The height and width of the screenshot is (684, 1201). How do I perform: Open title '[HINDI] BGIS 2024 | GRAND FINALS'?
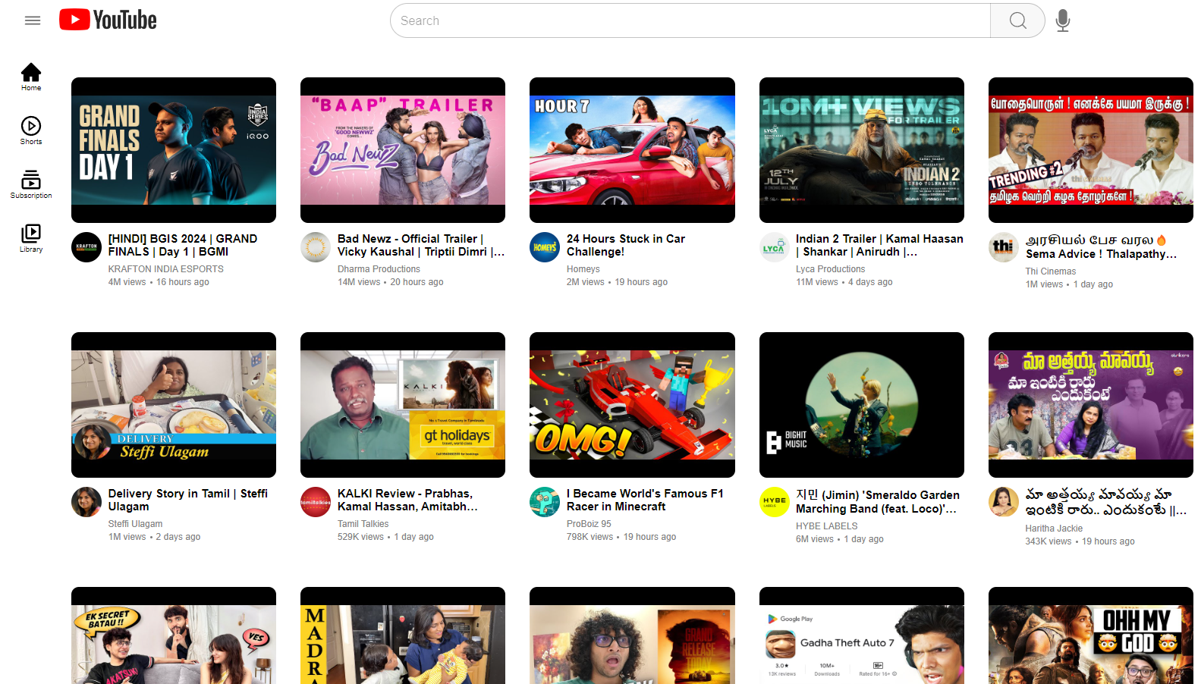coord(183,245)
